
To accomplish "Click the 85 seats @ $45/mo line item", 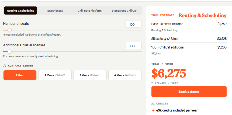I will click(189, 39).
